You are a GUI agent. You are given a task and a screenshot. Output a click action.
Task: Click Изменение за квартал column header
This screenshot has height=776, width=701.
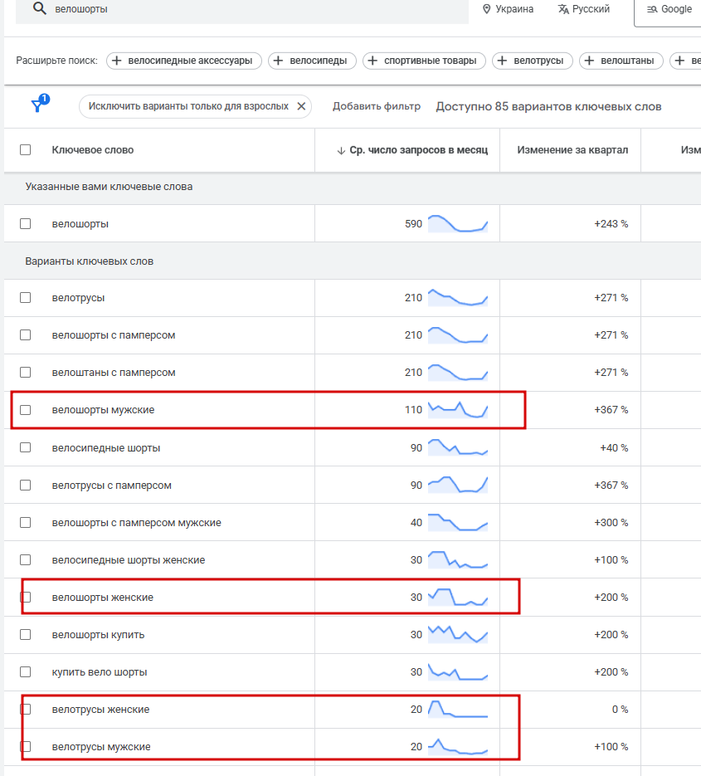pyautogui.click(x=572, y=150)
